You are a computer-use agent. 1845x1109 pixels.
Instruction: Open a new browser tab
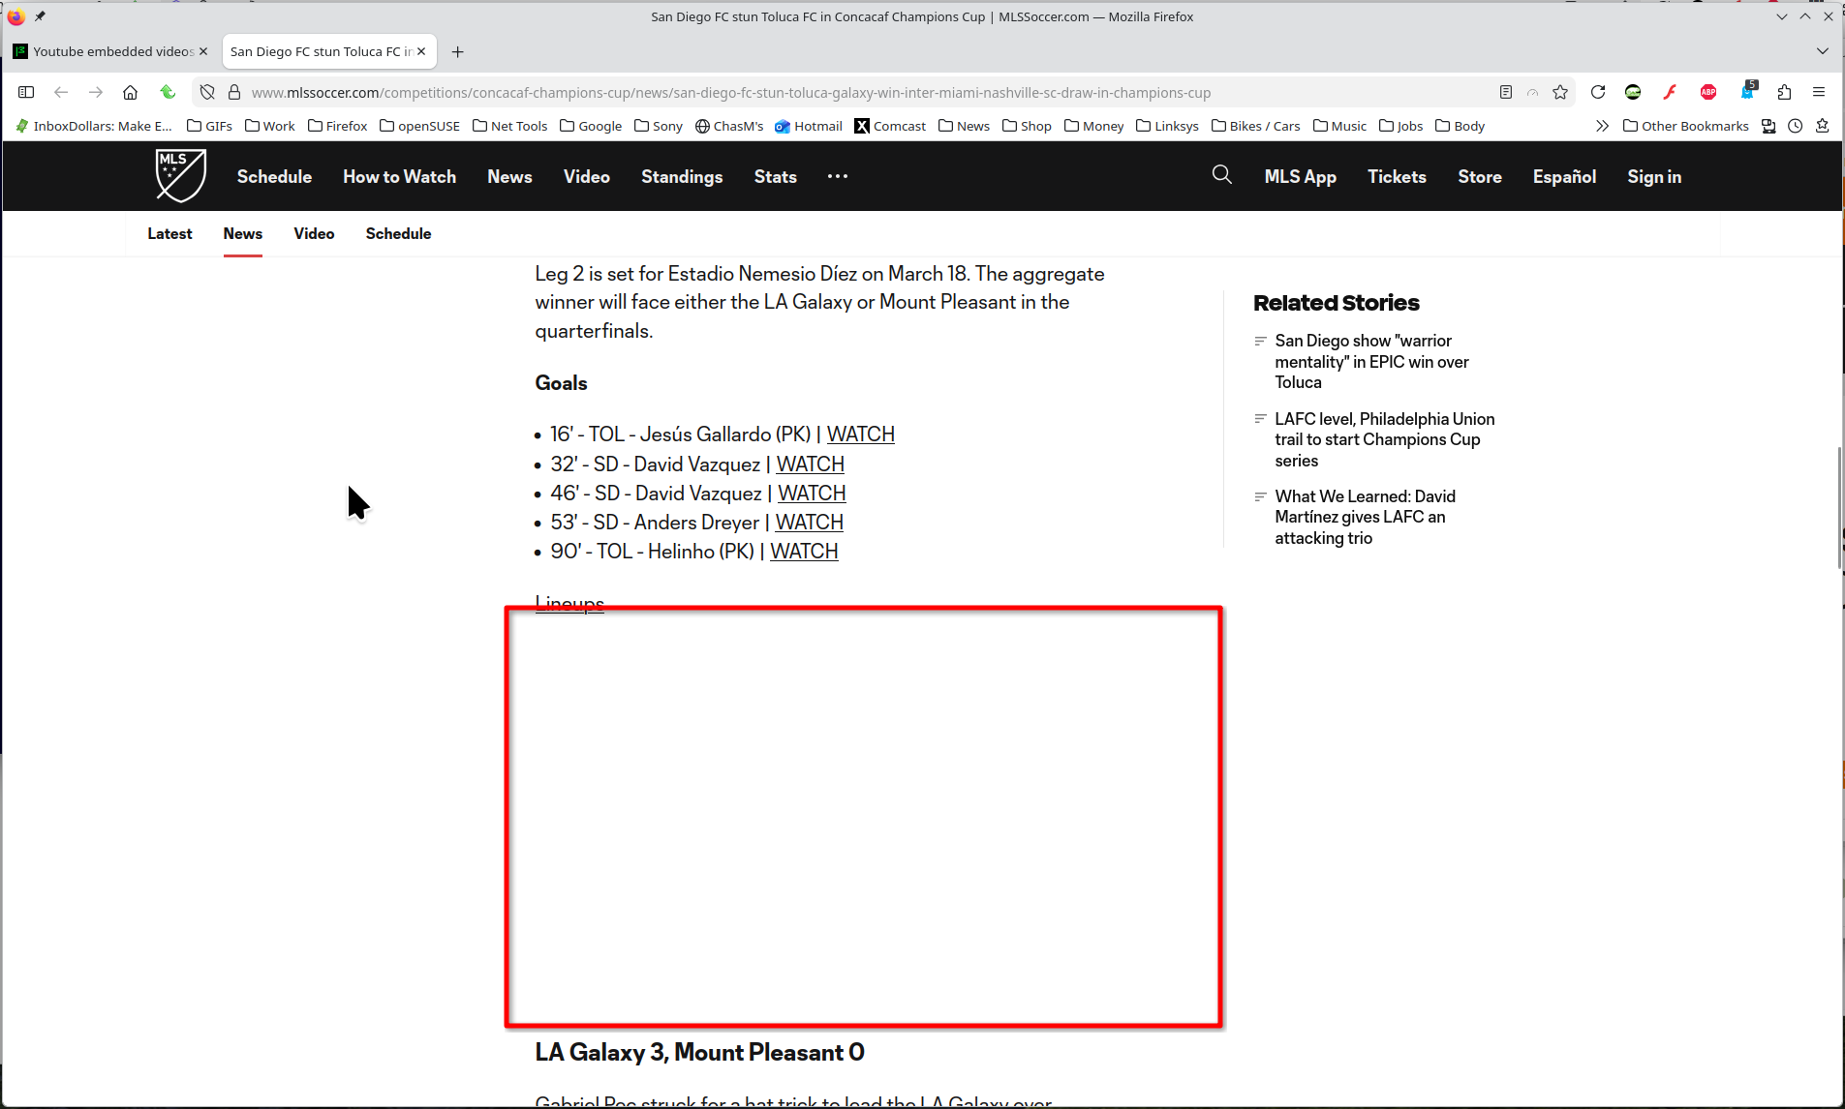(x=458, y=52)
